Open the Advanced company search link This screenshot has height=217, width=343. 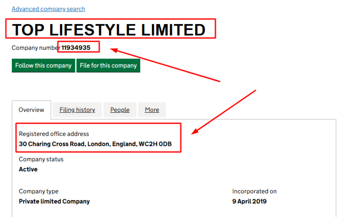click(x=48, y=9)
